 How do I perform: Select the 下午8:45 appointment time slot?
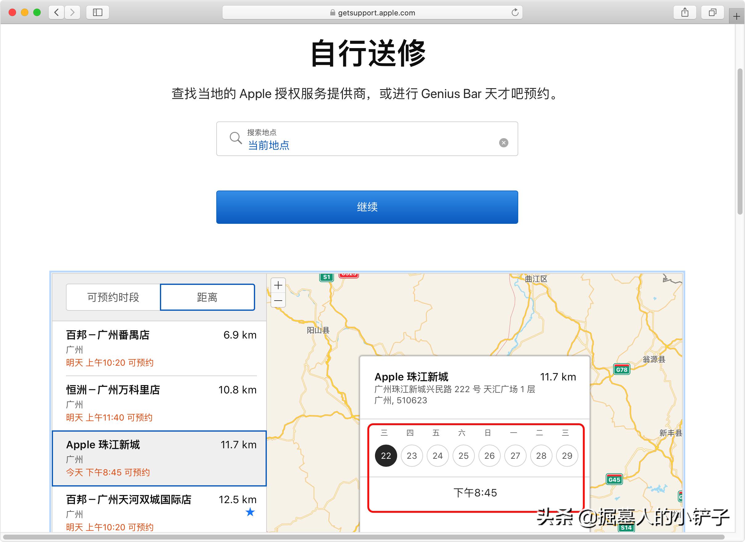click(476, 492)
